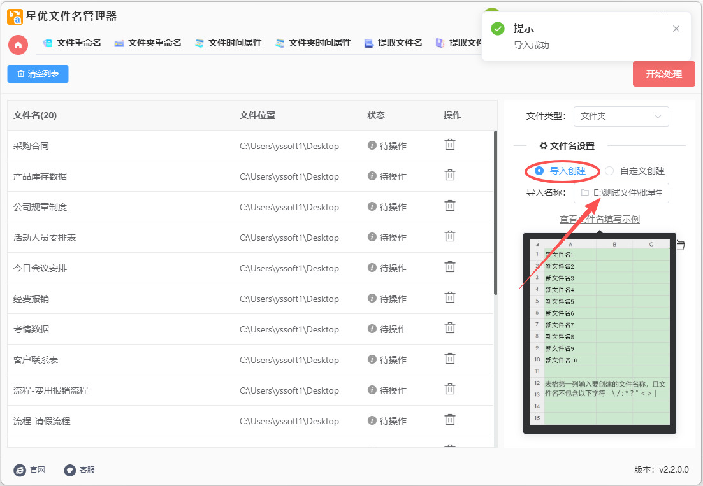703x486 pixels.
Task: Open the 文件夹时间属性 tab
Action: click(x=313, y=43)
